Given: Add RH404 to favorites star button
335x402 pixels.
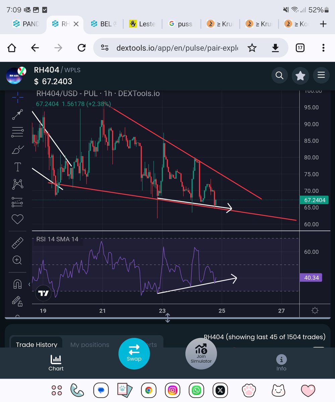Looking at the screenshot, I should [x=300, y=75].
